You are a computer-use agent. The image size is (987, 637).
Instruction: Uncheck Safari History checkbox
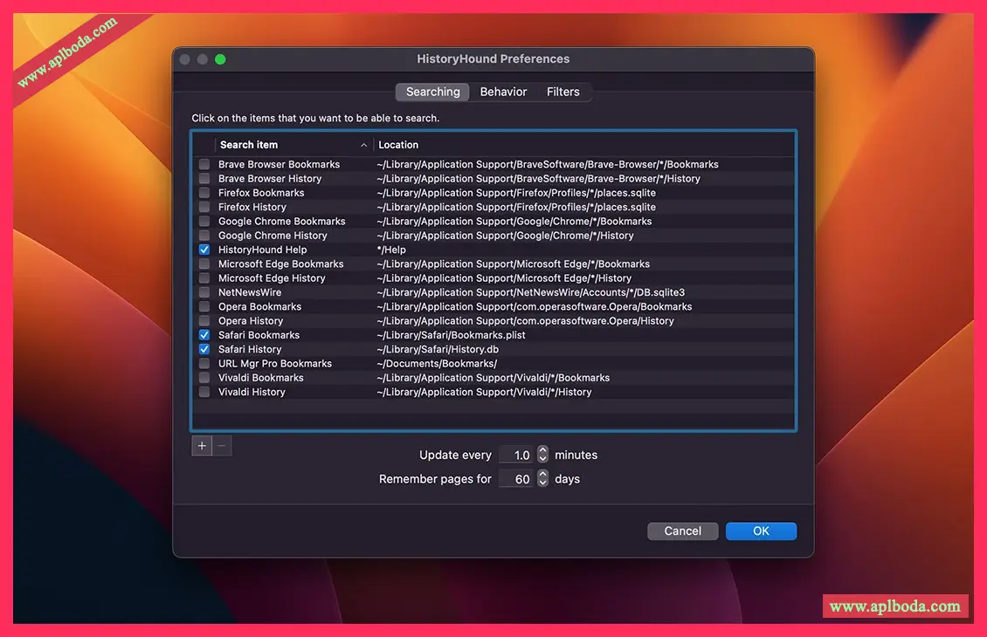(x=204, y=349)
